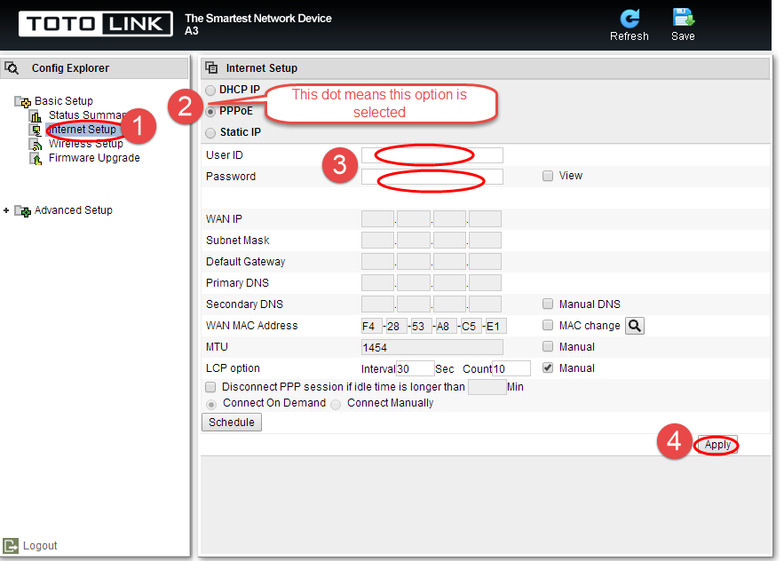Collapse the Basic Setup folder
Viewport: 784px width, 561px height.
click(22, 101)
